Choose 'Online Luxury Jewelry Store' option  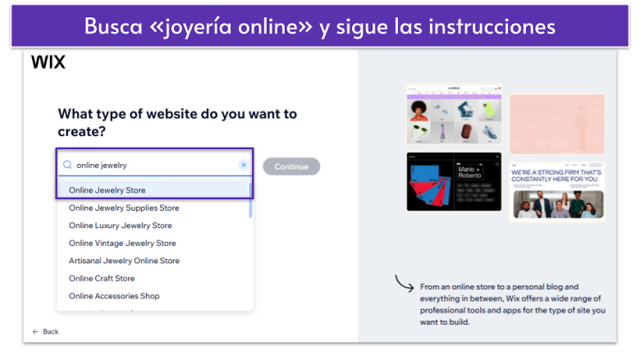(x=121, y=226)
